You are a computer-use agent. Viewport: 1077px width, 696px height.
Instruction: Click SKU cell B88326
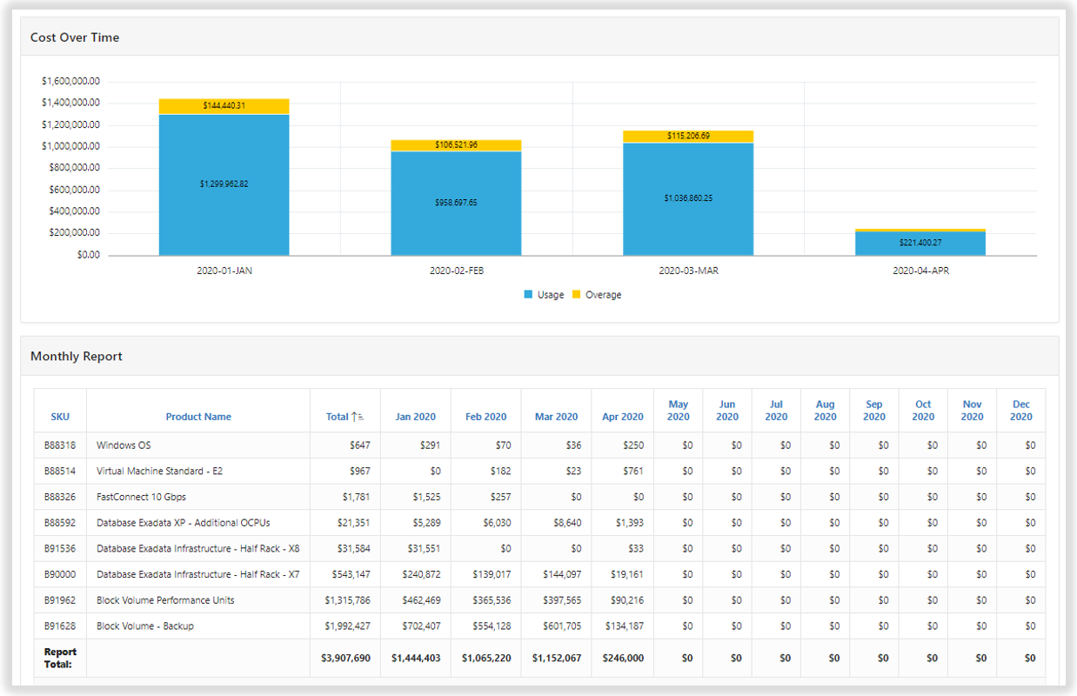tap(60, 497)
